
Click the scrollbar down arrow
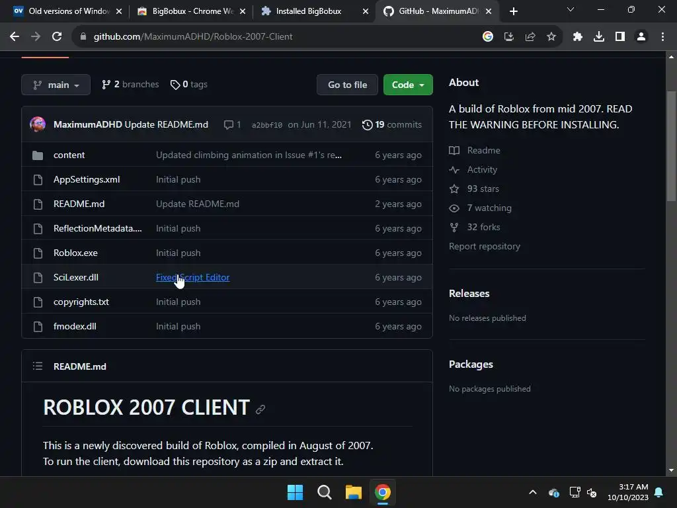[672, 470]
